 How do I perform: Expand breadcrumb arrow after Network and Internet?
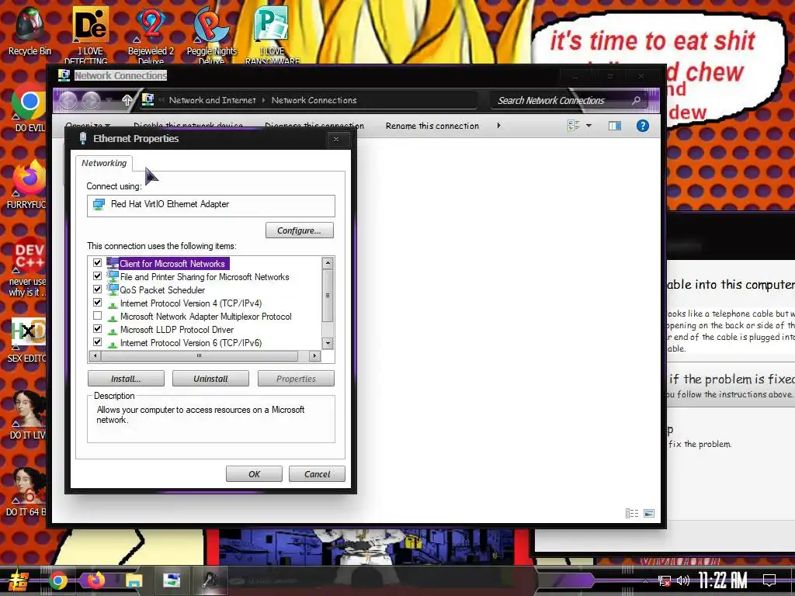pos(264,100)
